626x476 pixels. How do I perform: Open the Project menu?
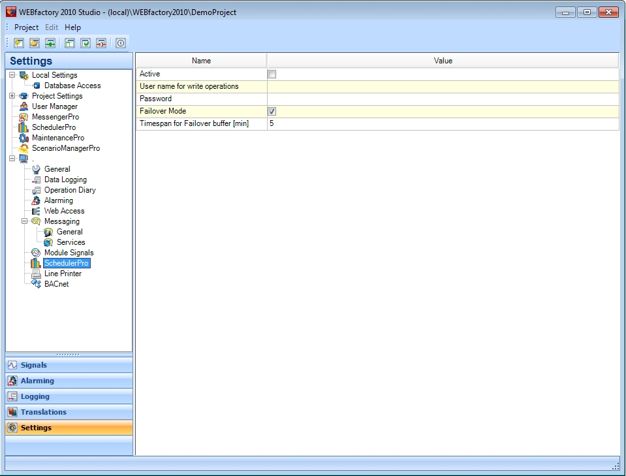tap(26, 27)
